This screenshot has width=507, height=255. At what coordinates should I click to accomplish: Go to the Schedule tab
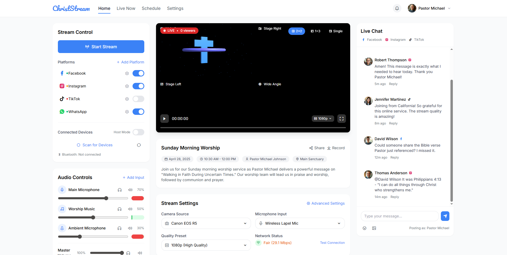click(151, 9)
